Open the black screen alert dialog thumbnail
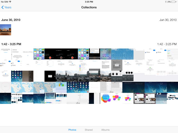Screen dimensions: 178x133 tap(50, 76)
